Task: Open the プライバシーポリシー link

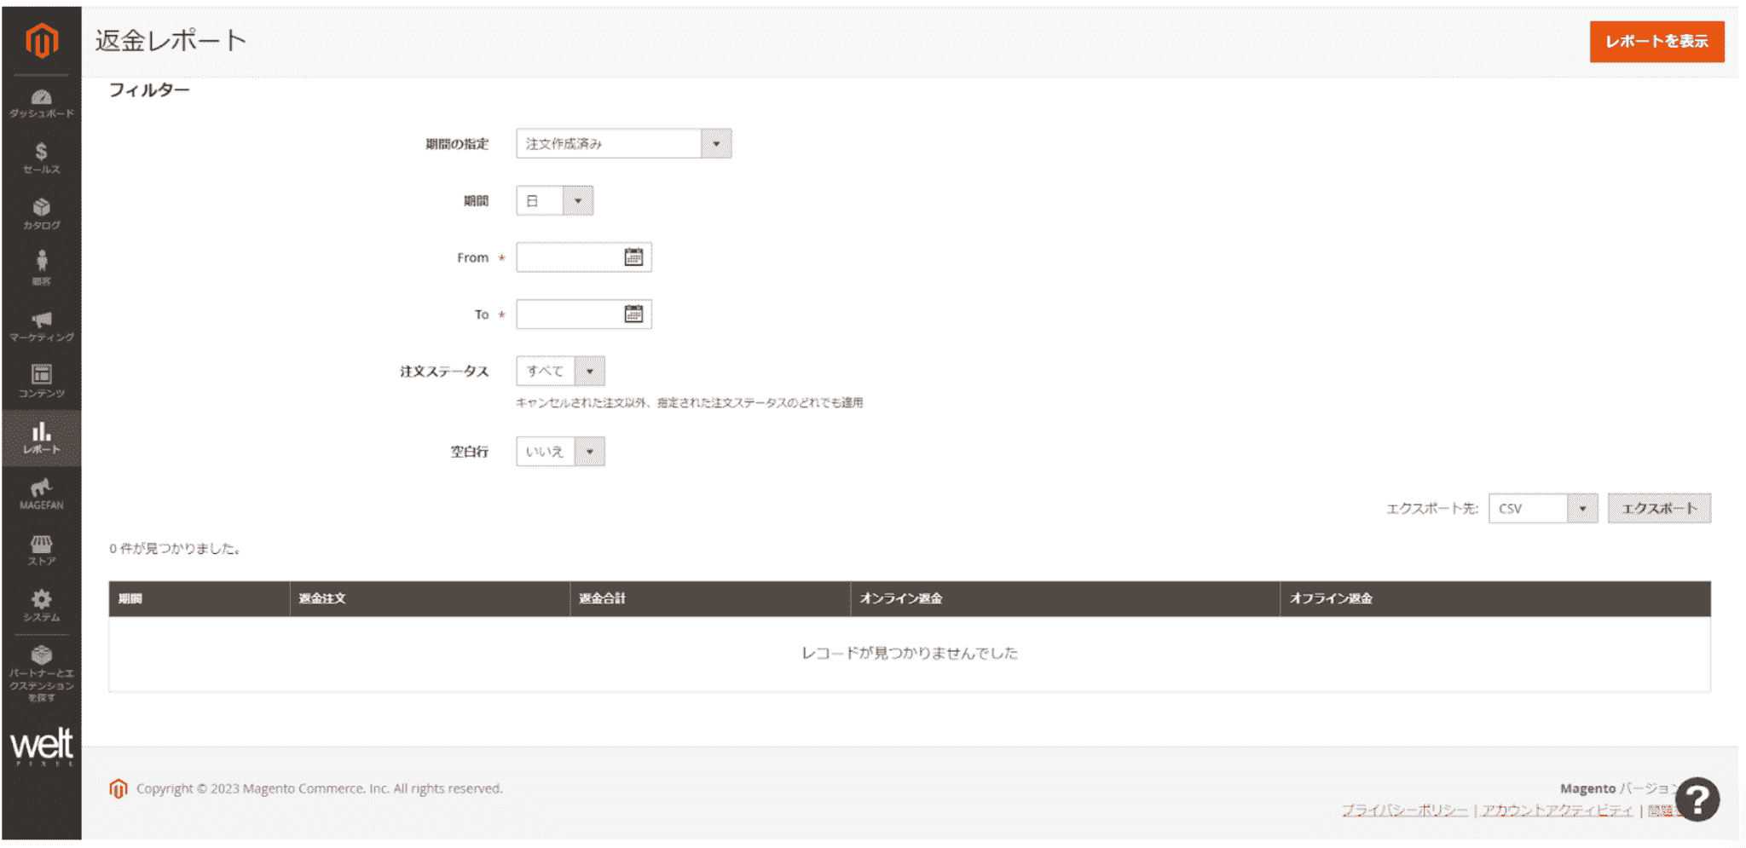Action: [1403, 809]
